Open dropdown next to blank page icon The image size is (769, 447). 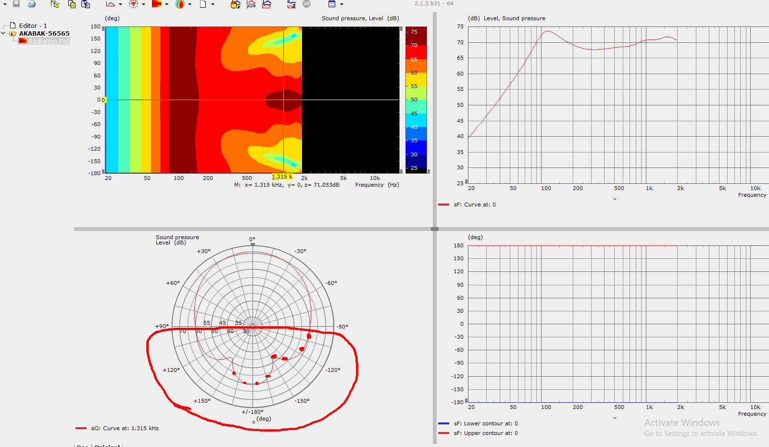click(213, 4)
